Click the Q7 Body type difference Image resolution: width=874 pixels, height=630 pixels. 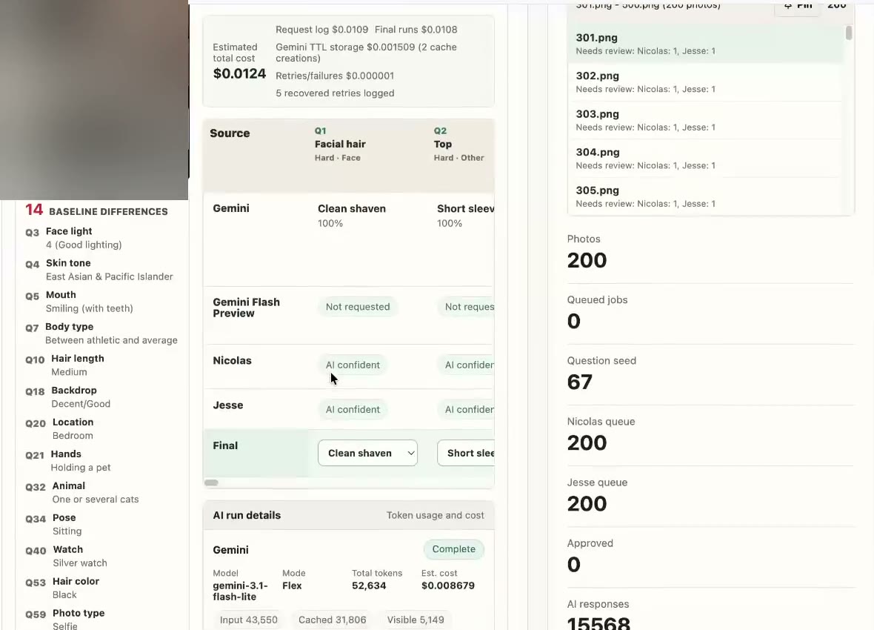coord(101,333)
